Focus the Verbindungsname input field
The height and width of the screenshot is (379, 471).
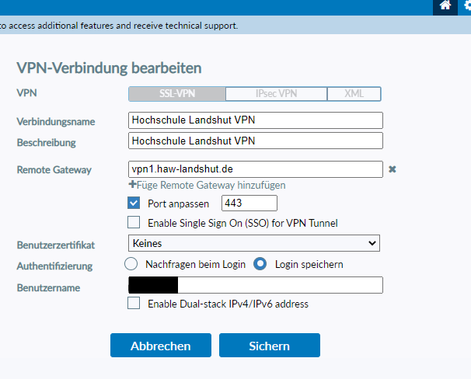coord(256,120)
